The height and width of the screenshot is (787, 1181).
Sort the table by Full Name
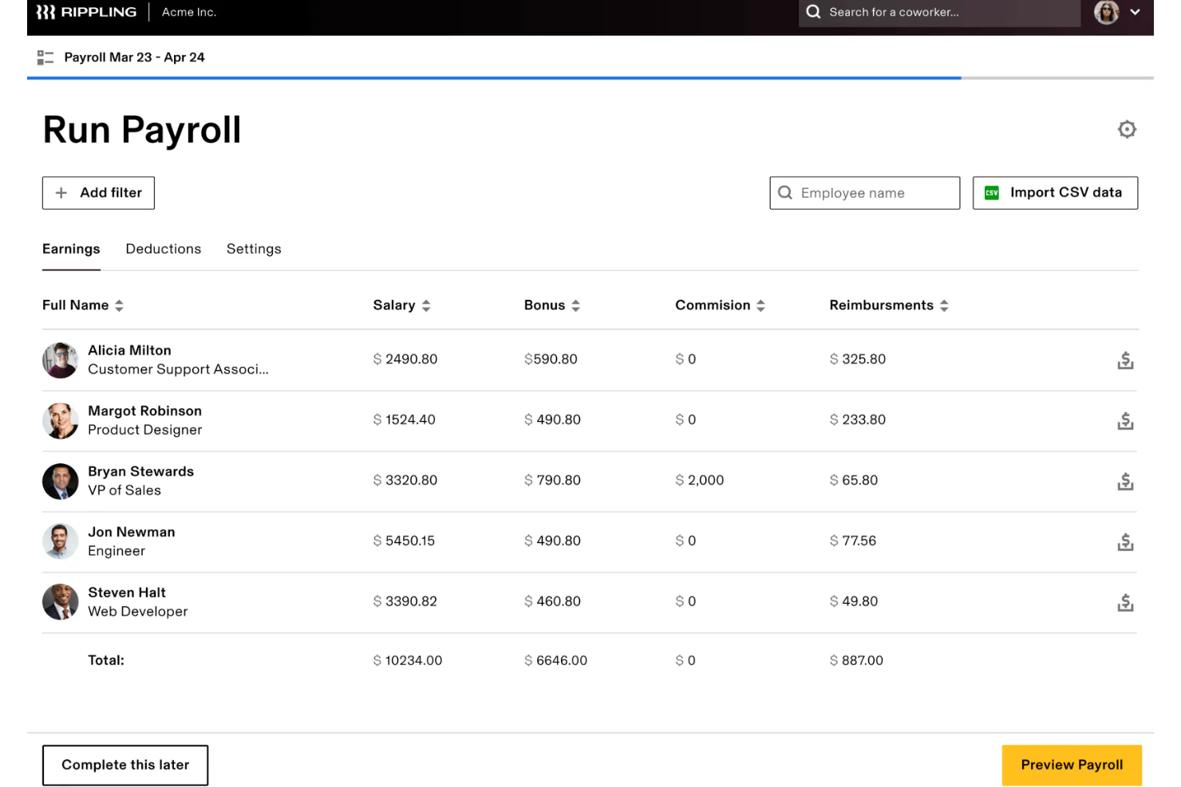pos(119,305)
